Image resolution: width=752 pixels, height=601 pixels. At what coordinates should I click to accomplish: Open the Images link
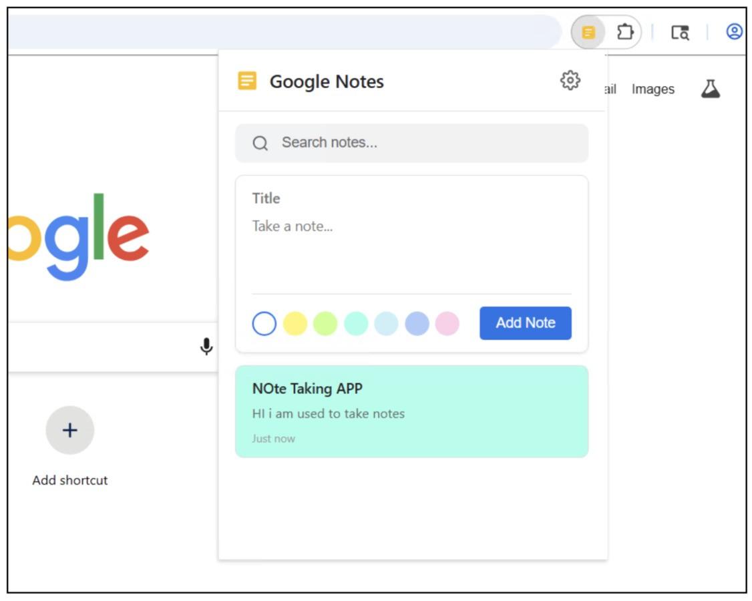click(x=652, y=89)
